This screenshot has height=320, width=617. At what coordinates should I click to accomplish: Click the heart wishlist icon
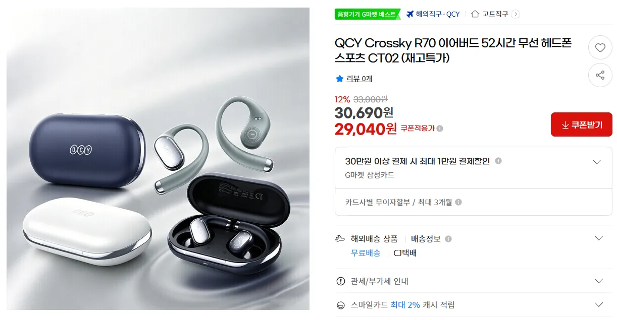600,48
